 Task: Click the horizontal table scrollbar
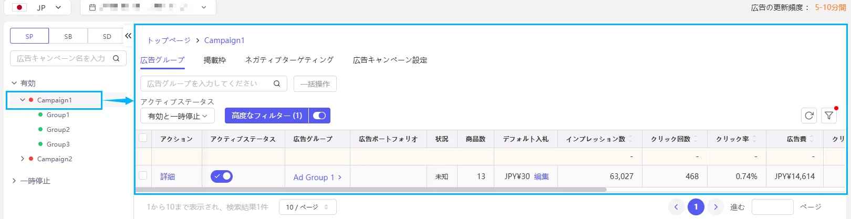(x=371, y=190)
